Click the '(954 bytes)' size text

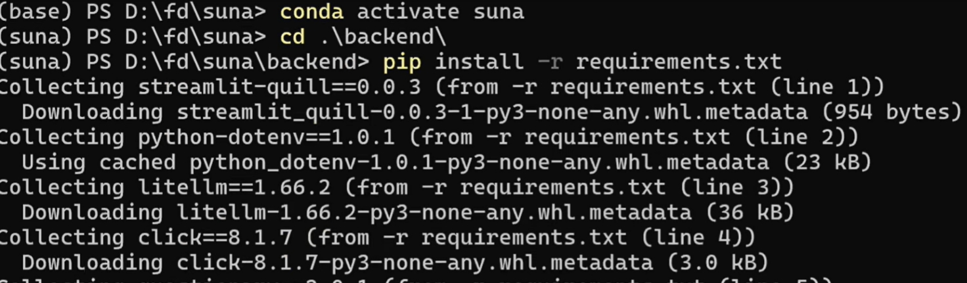(892, 112)
